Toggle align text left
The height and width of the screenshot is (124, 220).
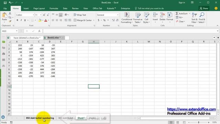tap(53, 20)
